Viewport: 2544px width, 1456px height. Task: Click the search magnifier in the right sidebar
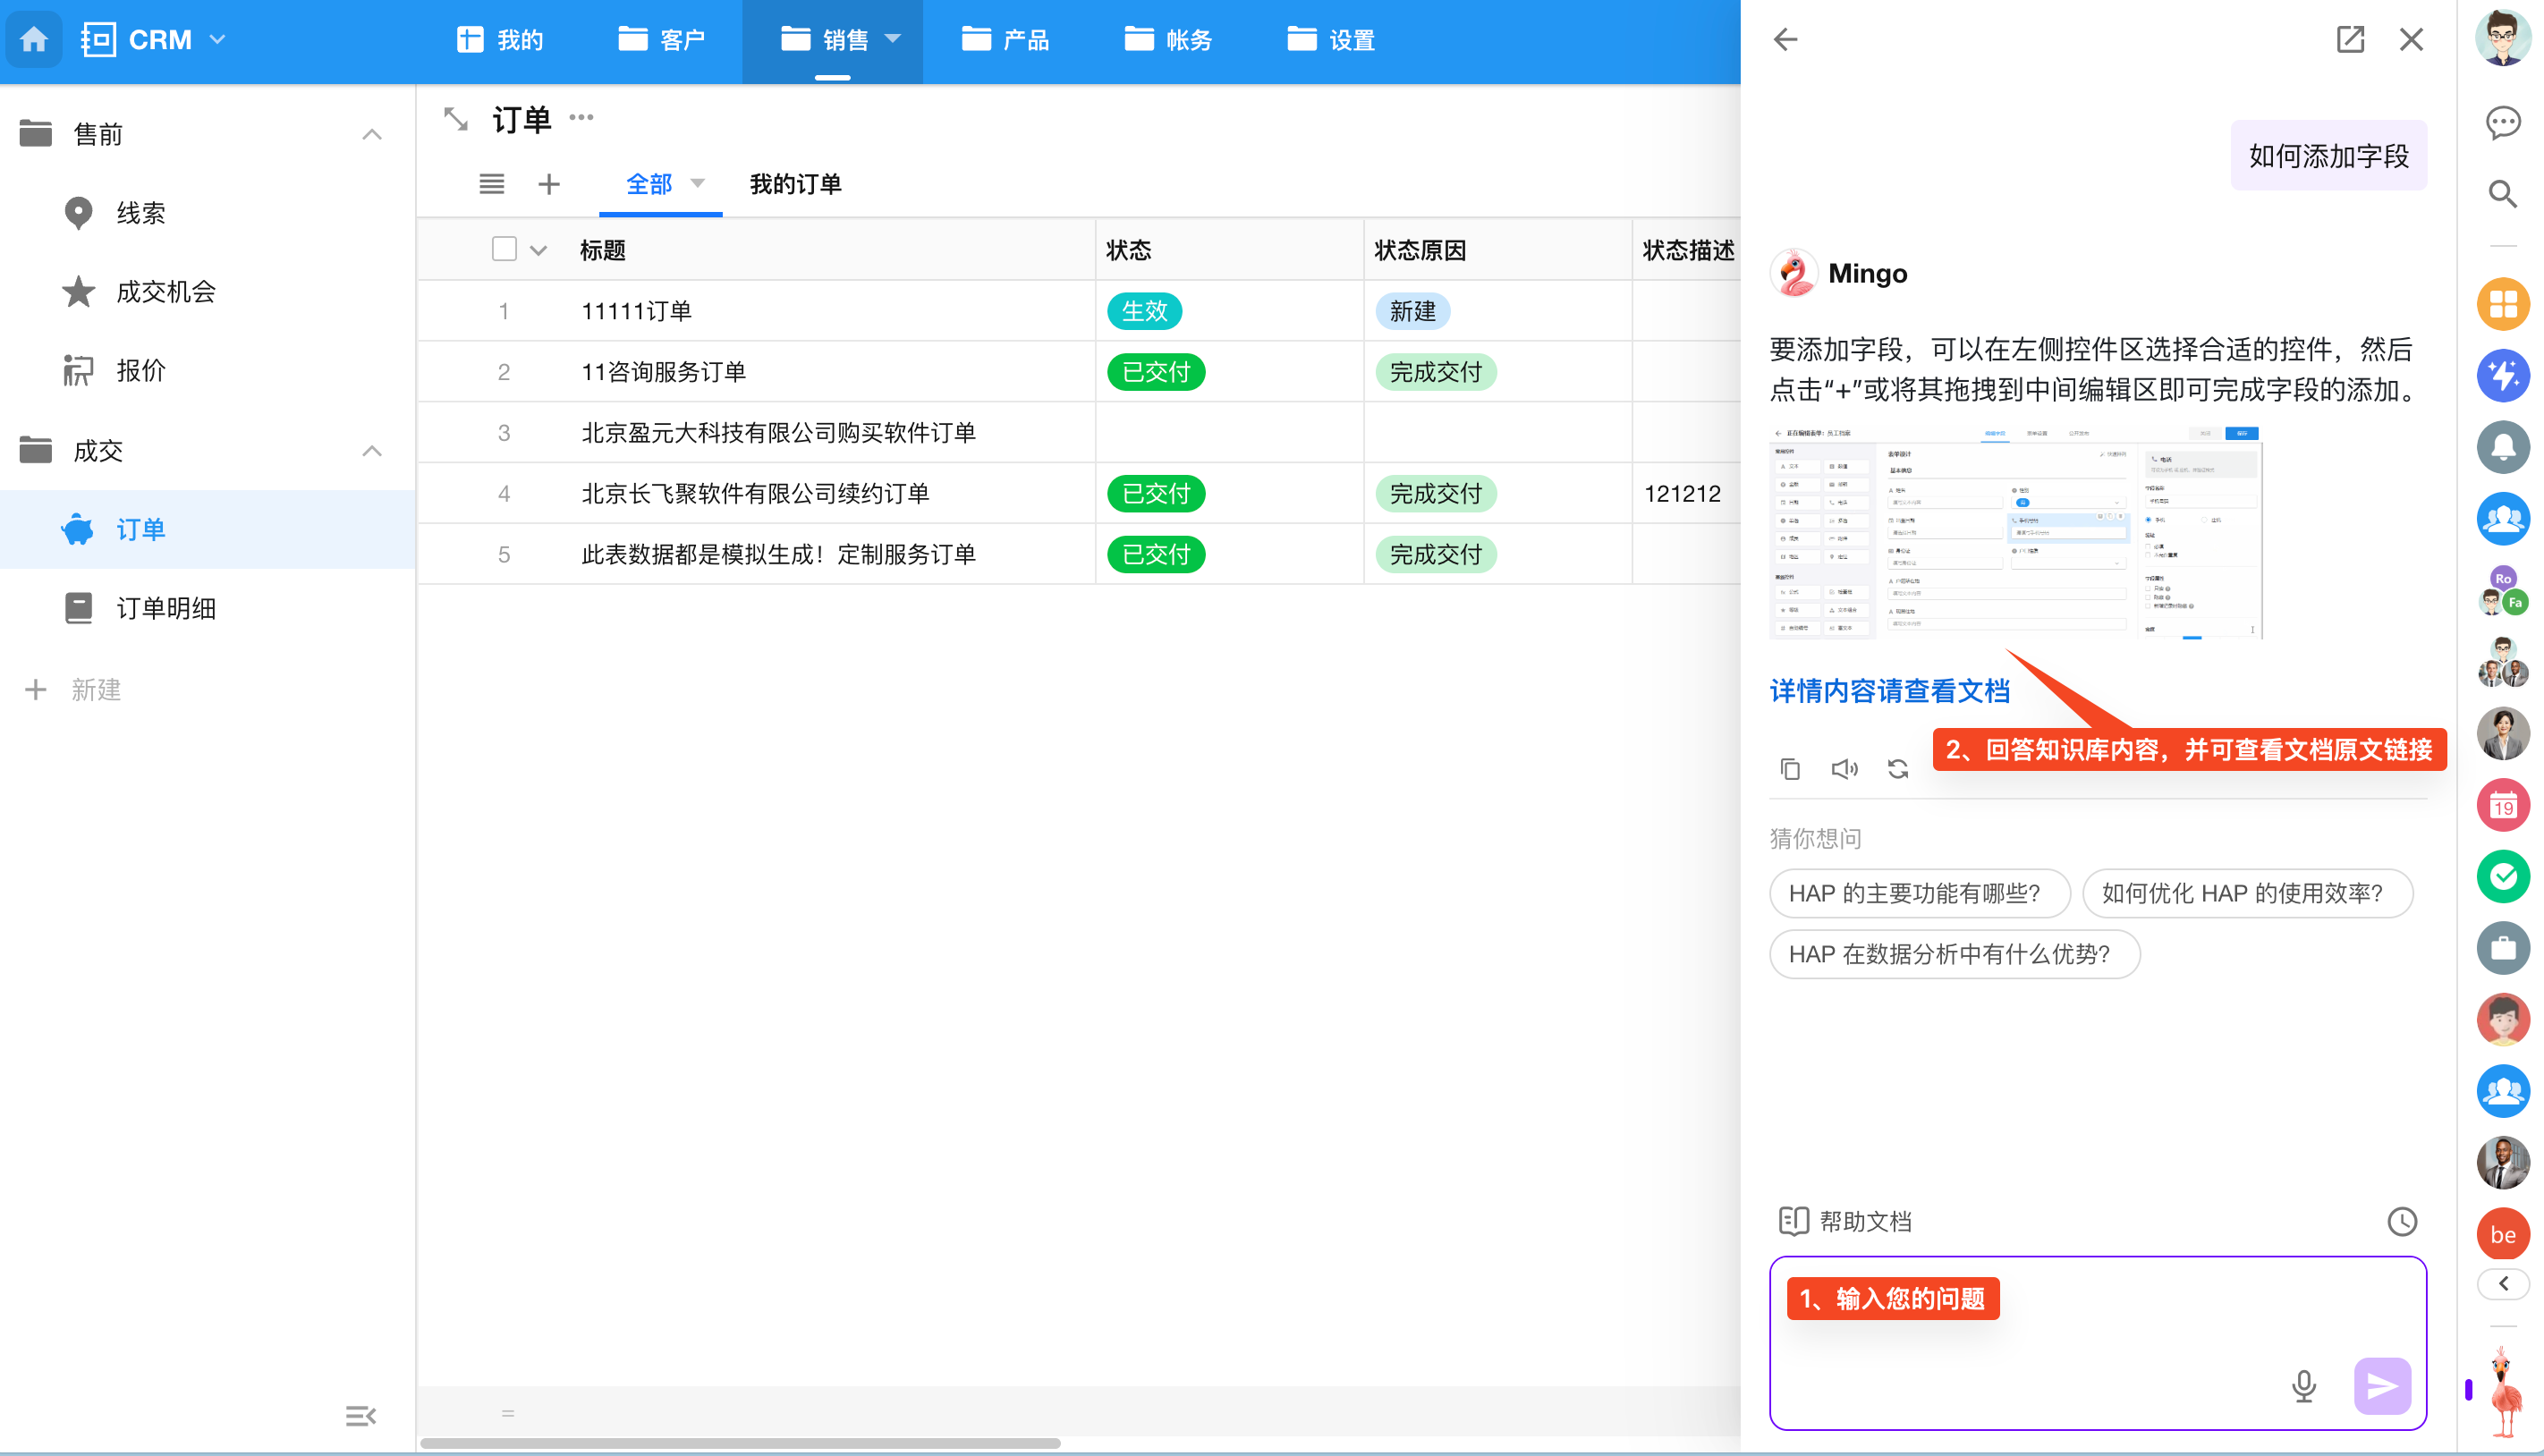click(x=2502, y=194)
